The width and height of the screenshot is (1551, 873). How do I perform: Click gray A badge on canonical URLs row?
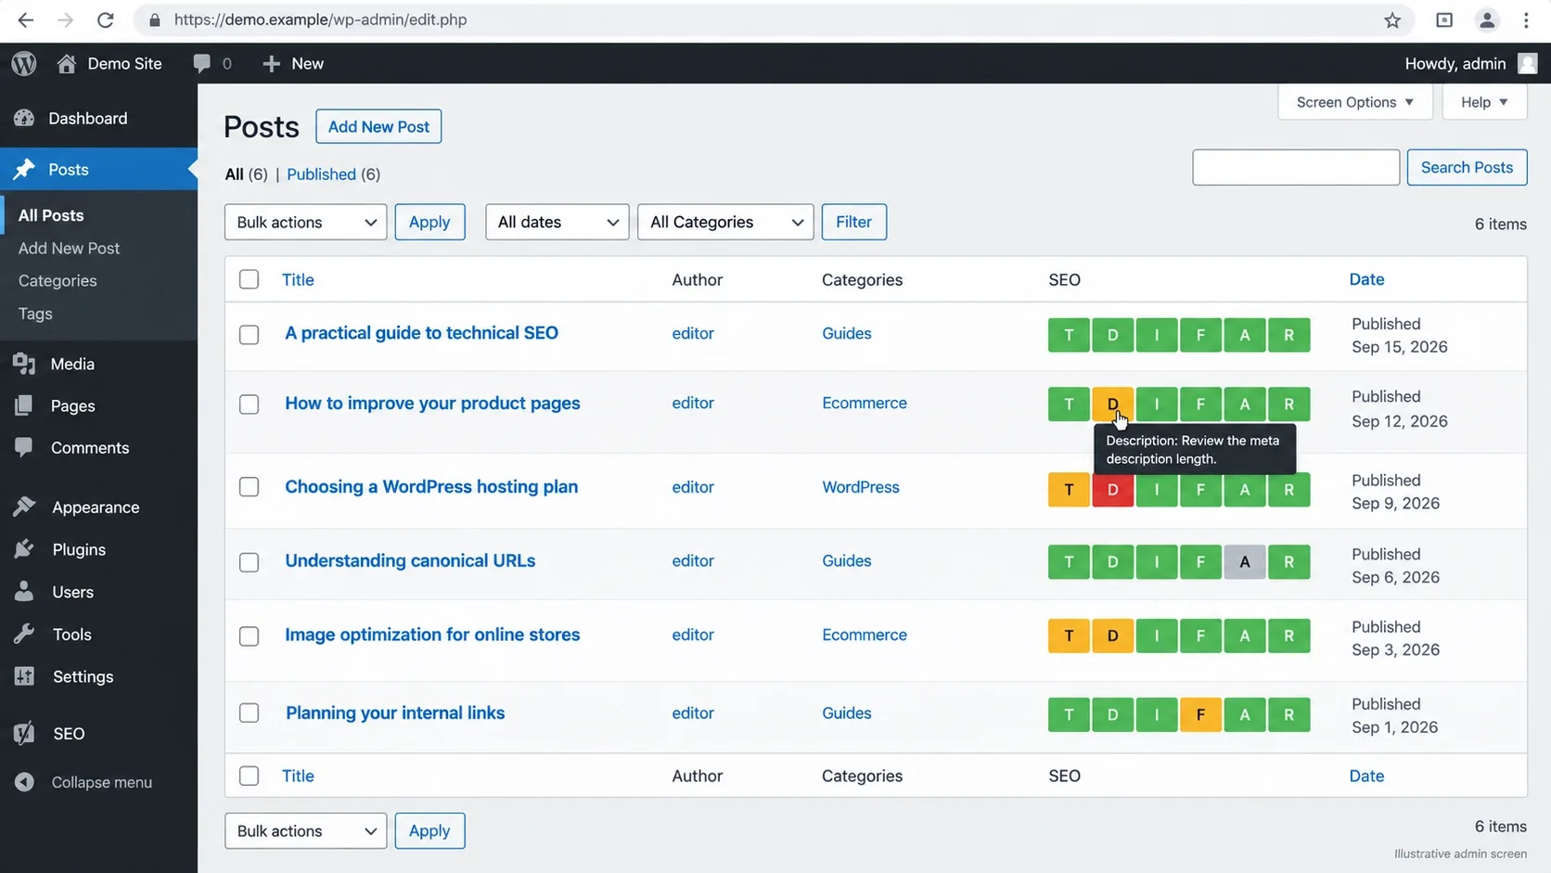pyautogui.click(x=1245, y=561)
